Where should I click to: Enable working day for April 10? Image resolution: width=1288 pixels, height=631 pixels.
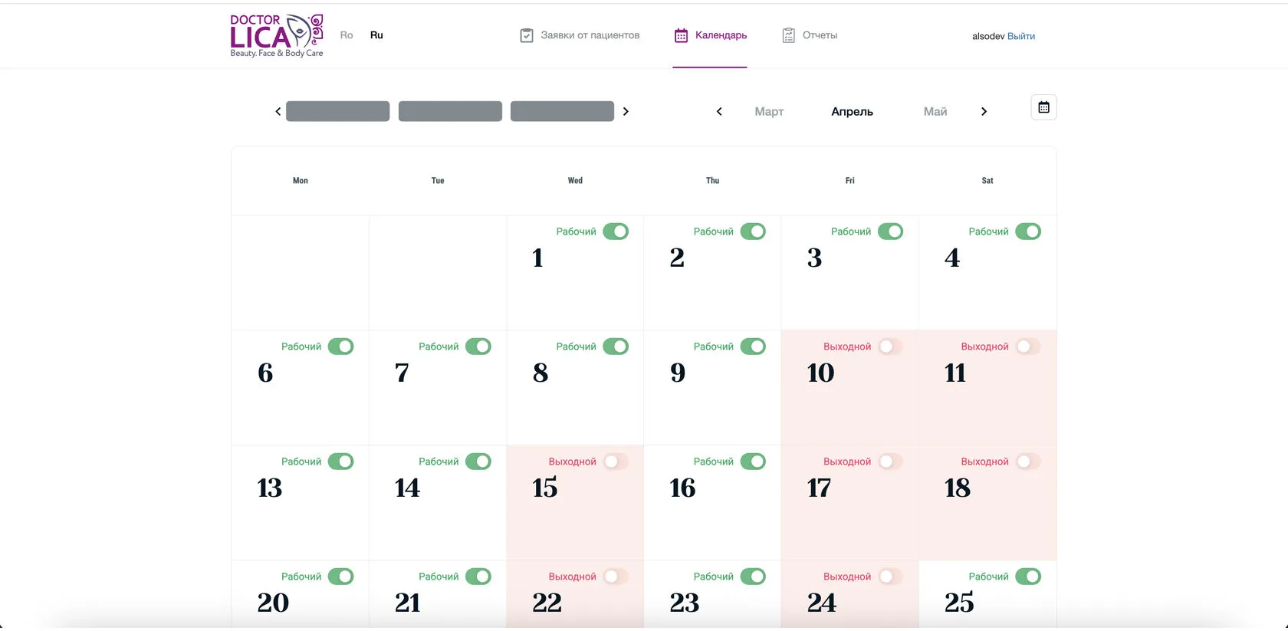point(890,347)
